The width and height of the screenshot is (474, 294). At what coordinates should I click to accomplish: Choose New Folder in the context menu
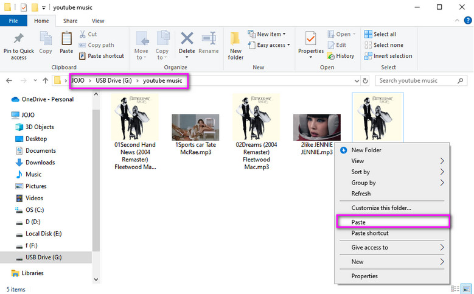[x=392, y=150]
